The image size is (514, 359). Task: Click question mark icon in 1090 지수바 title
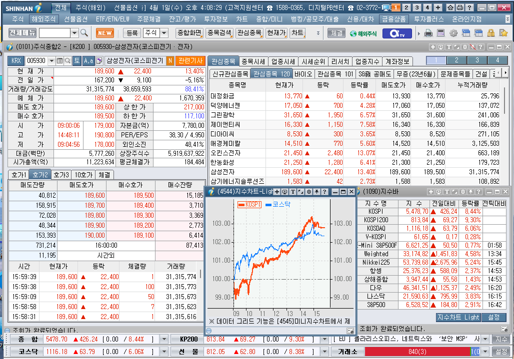pos(478,192)
